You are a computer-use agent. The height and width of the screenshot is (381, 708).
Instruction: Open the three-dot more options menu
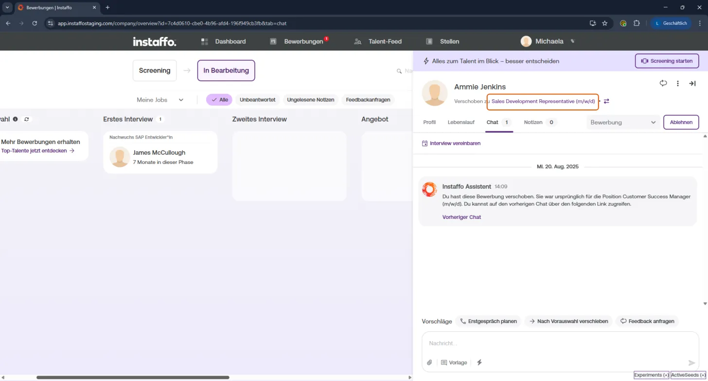[678, 84]
